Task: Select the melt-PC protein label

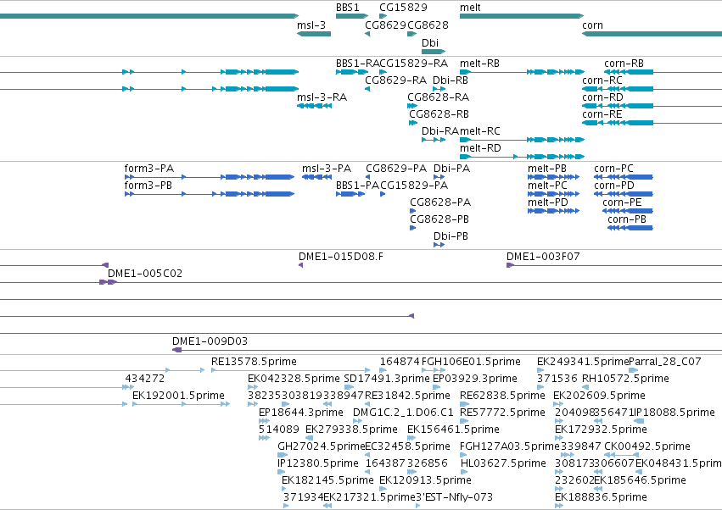Action: tap(547, 186)
